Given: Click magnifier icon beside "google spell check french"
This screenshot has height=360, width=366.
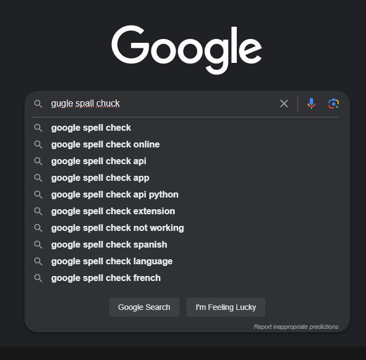Looking at the screenshot, I should (38, 278).
